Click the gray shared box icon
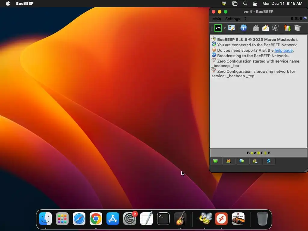 click(297, 28)
